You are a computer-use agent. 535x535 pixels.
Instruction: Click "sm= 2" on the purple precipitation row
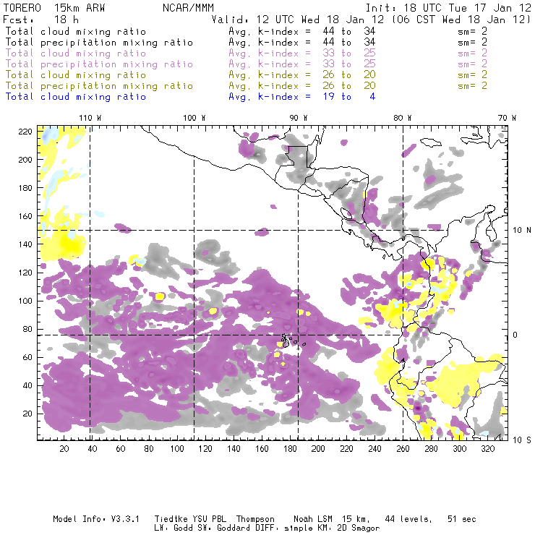[473, 64]
